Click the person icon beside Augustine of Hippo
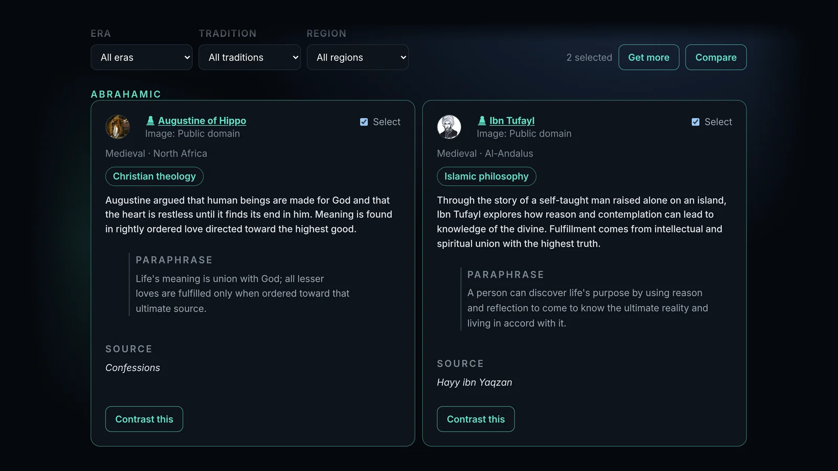 pyautogui.click(x=150, y=121)
